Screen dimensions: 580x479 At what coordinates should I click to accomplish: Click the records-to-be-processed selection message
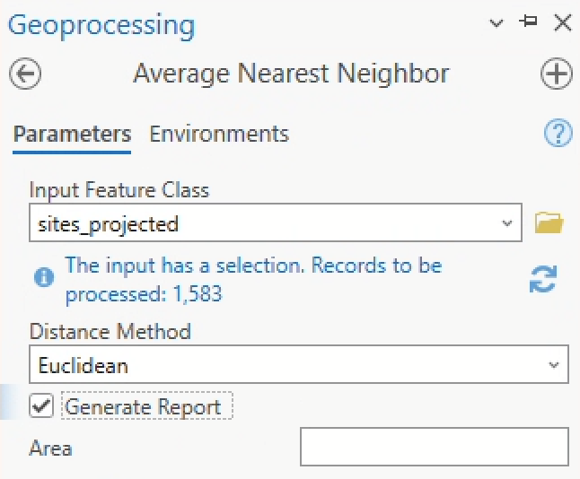[x=251, y=279]
